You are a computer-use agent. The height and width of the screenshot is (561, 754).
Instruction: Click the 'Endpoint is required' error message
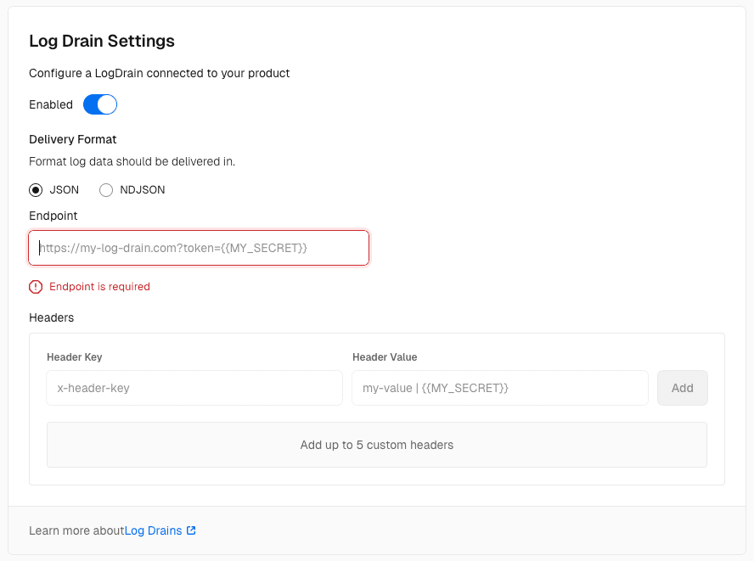pyautogui.click(x=99, y=287)
